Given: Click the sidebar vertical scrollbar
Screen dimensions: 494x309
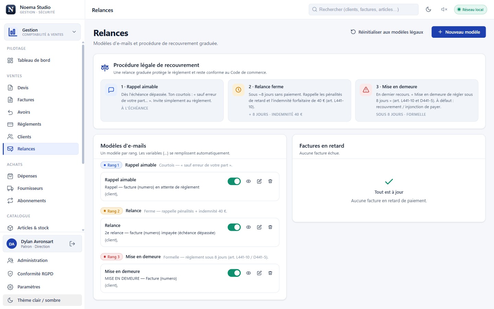Looking at the screenshot, I should (x=83, y=104).
